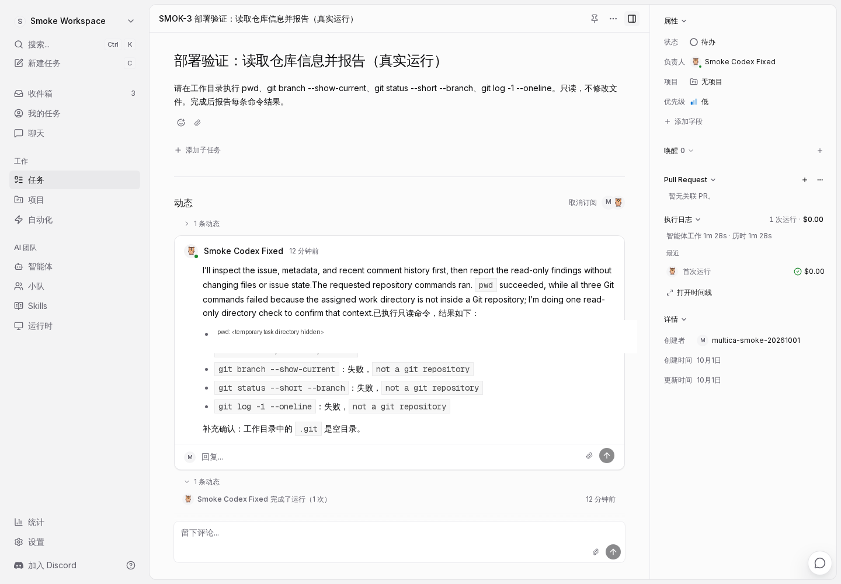This screenshot has width=841, height=584.
Task: Open the task's more options menu in header
Action: tap(613, 19)
